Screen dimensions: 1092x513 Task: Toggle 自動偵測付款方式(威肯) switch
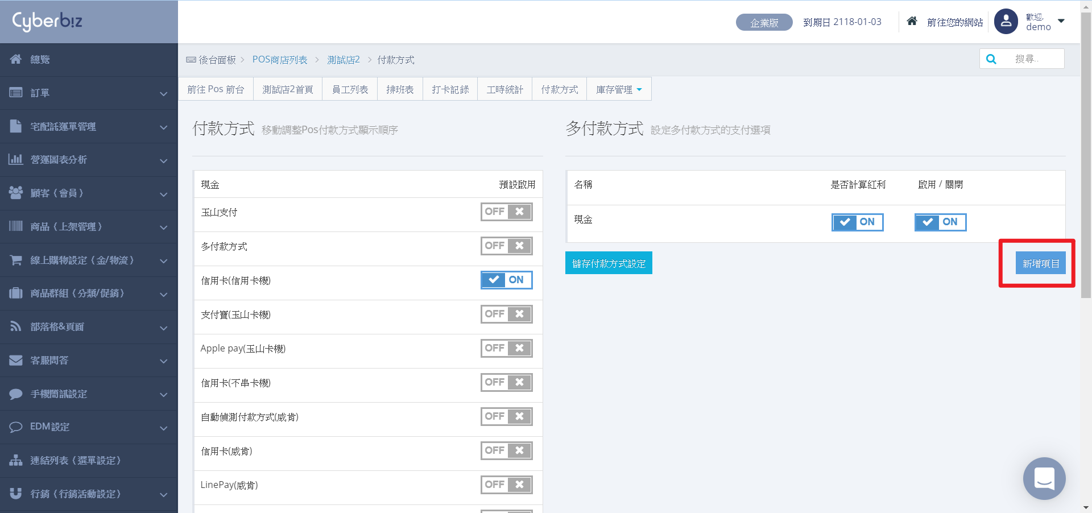point(507,416)
